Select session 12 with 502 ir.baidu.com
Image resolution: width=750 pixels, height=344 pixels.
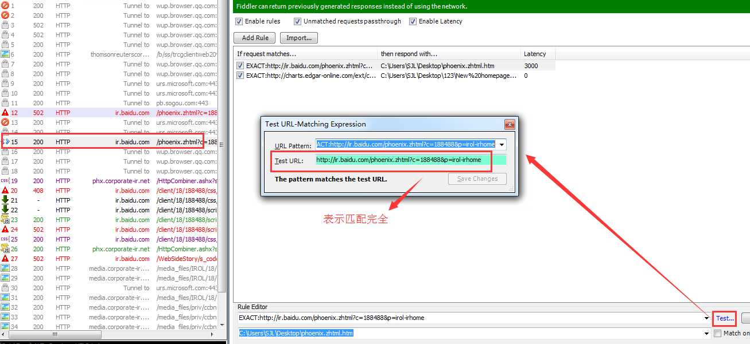[109, 113]
